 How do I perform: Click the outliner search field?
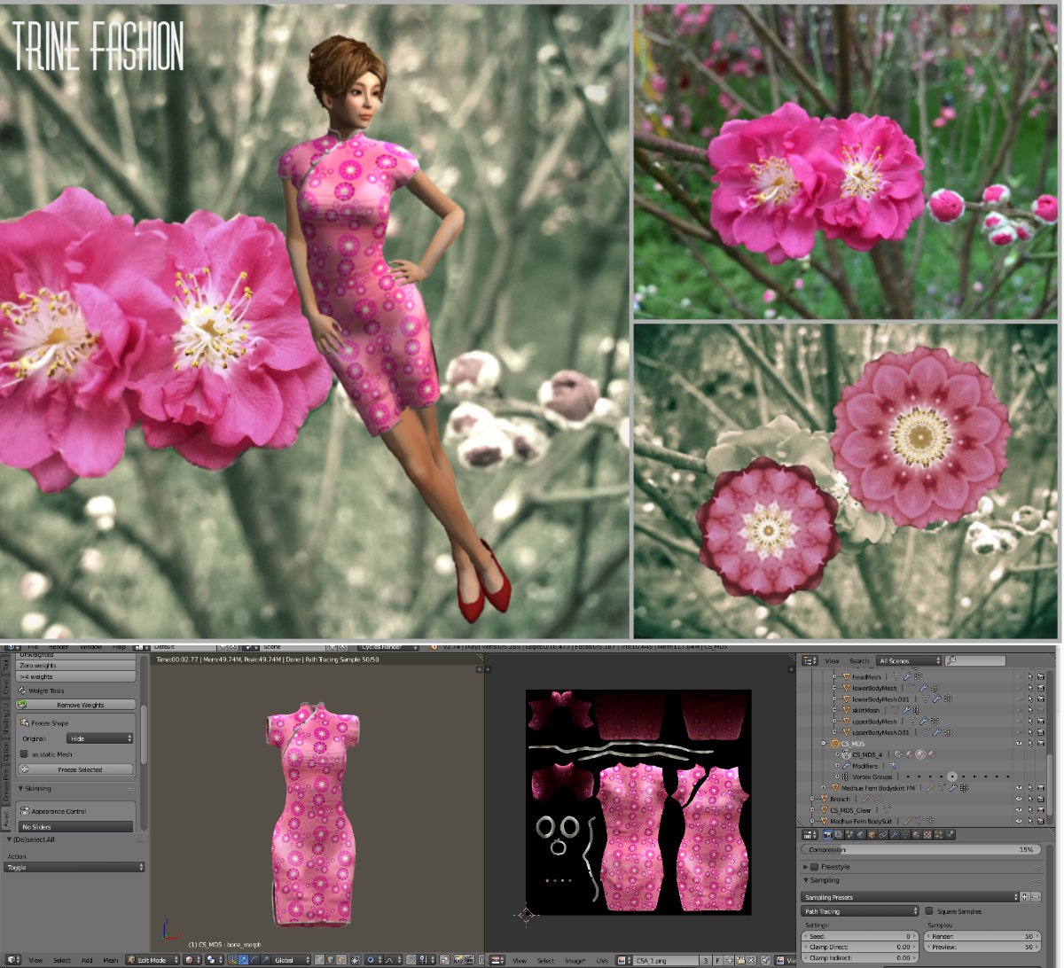975,660
